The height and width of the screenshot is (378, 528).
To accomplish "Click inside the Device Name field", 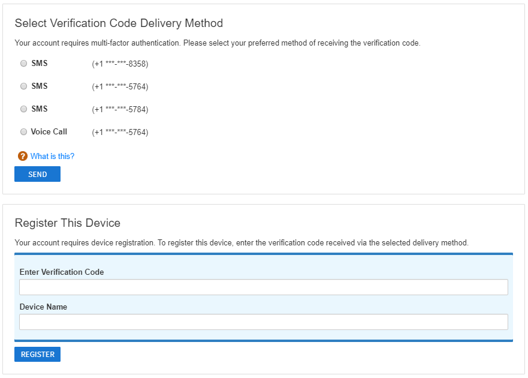I will coord(264,322).
